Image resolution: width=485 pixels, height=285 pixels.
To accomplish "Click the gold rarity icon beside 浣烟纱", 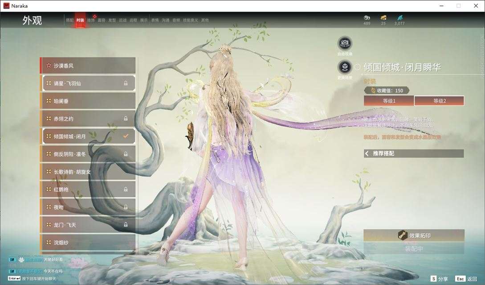I will [49, 242].
